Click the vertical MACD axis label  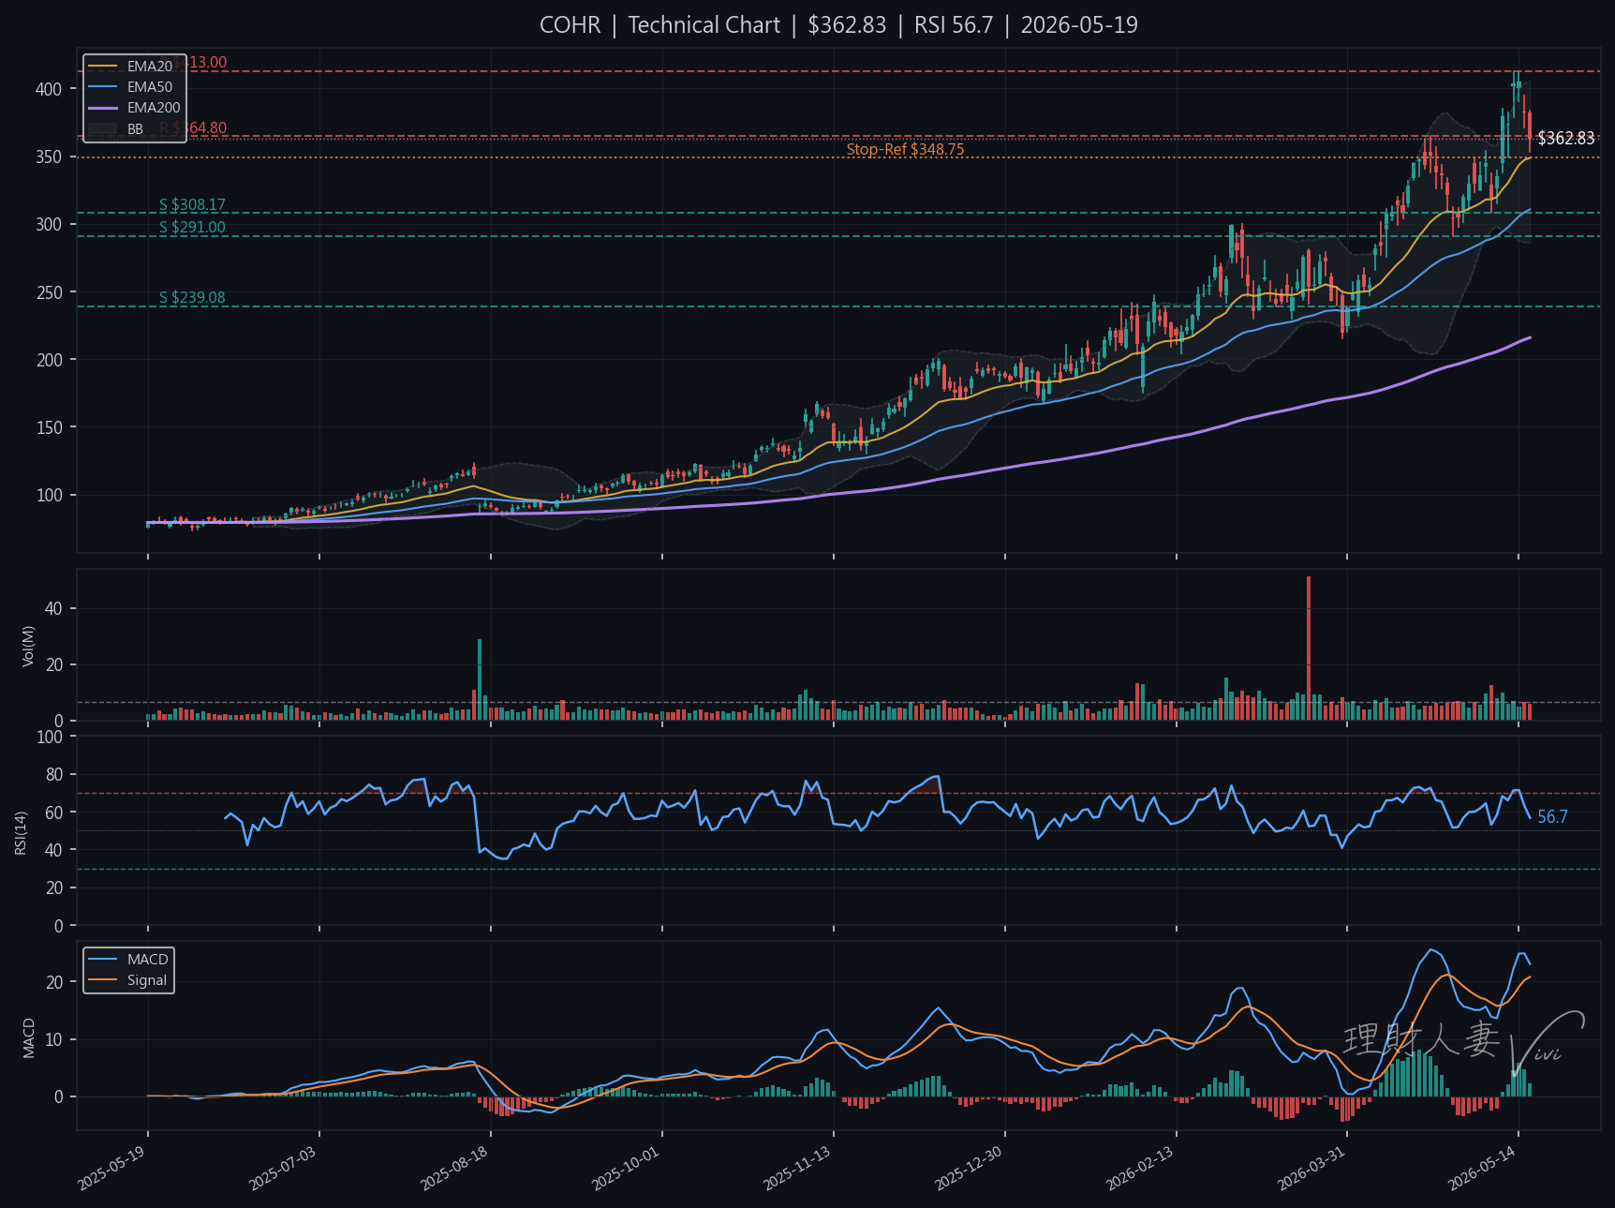point(28,1038)
